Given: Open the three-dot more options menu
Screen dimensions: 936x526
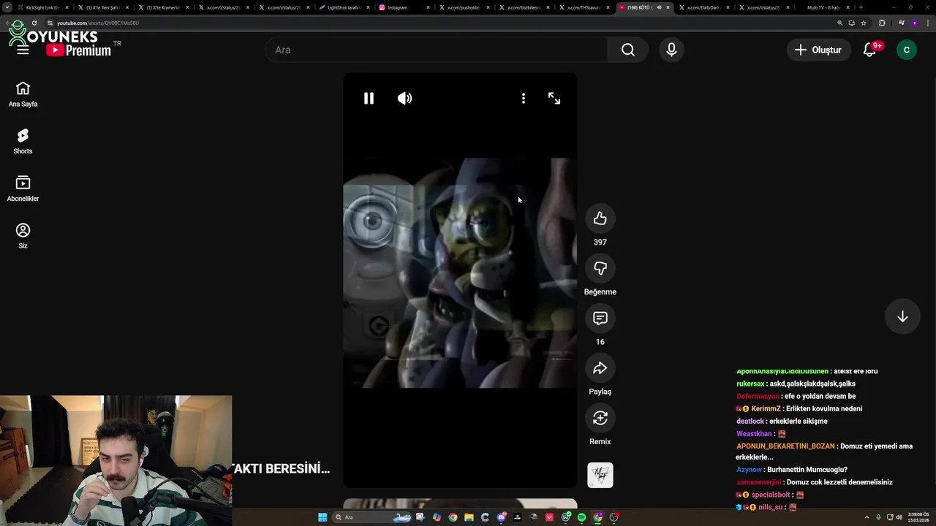Looking at the screenshot, I should point(524,98).
